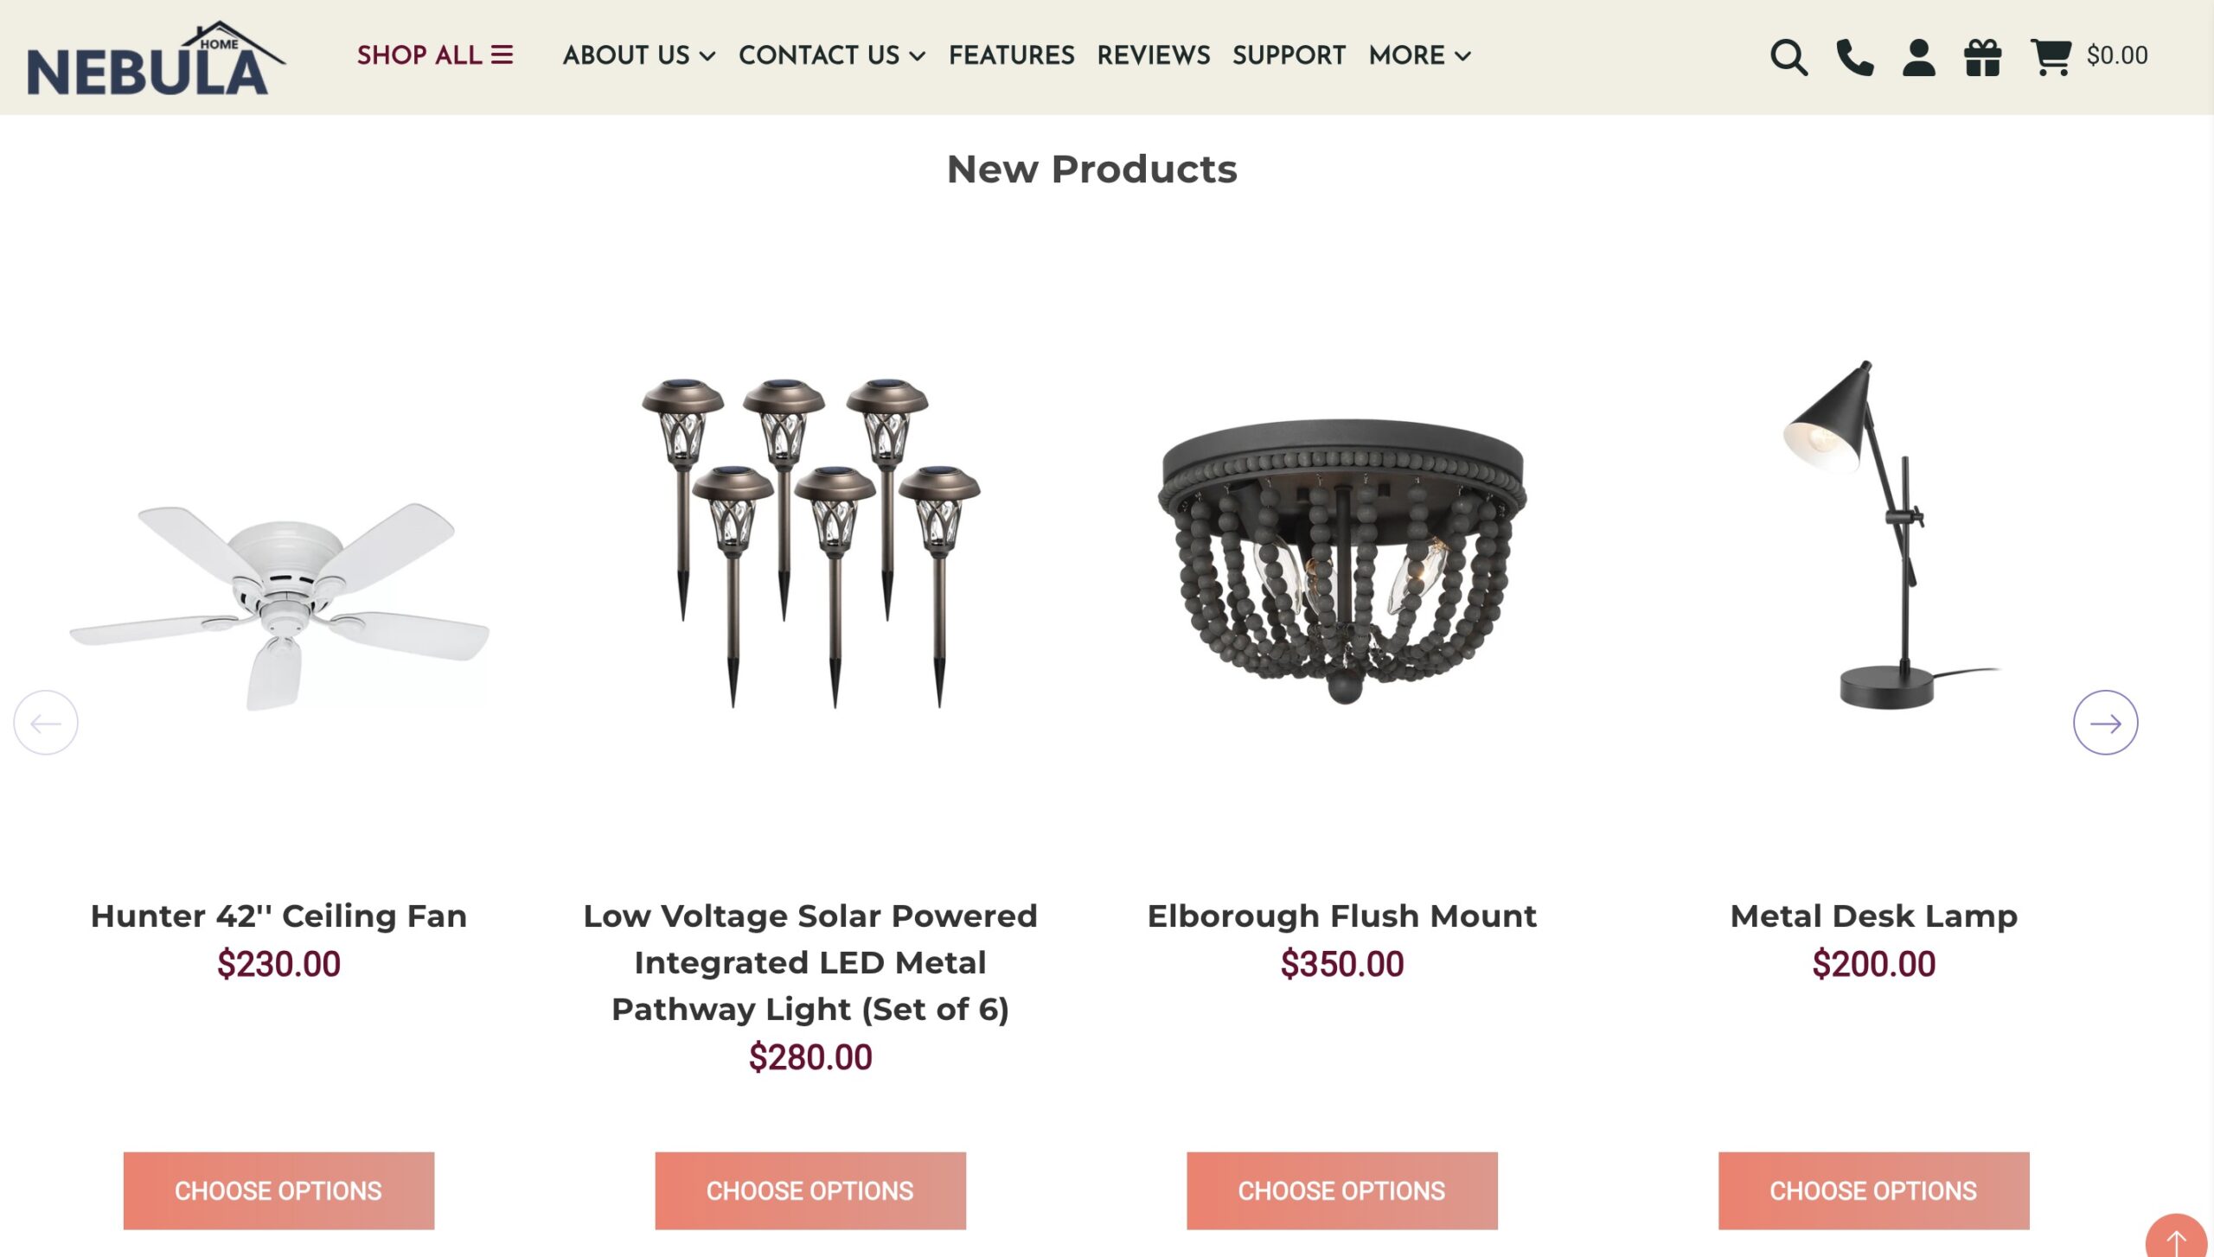The width and height of the screenshot is (2214, 1257).
Task: Open the Support page
Action: pos(1289,55)
